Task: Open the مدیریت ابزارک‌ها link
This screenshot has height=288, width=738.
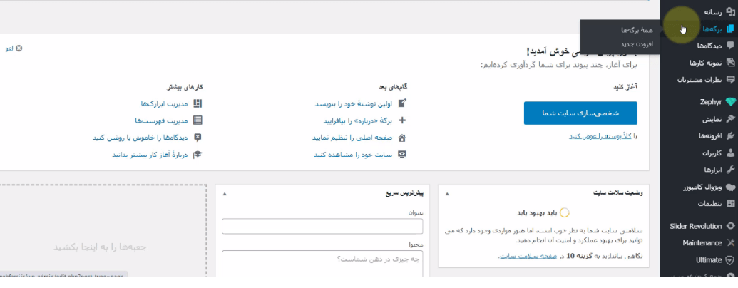Action: pyautogui.click(x=164, y=103)
